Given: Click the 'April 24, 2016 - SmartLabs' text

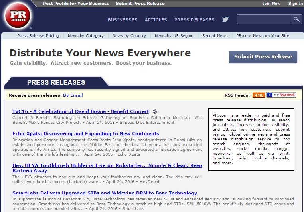Looking at the screenshot, I should 116,209.
